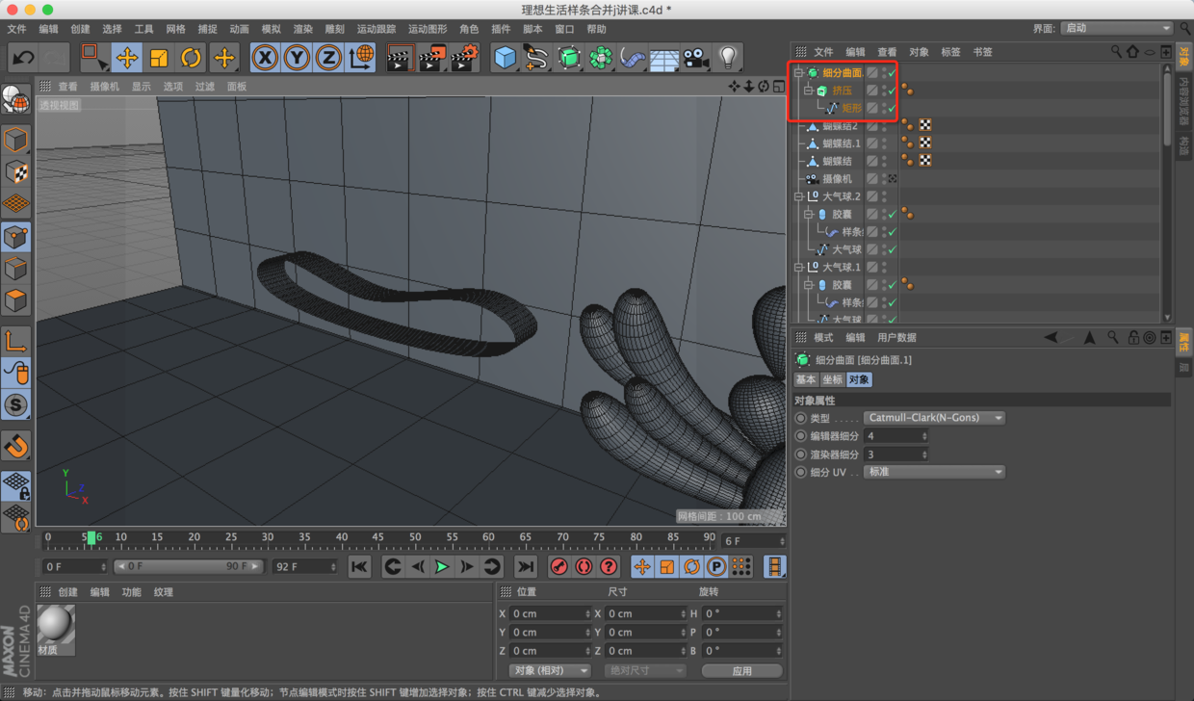The image size is (1194, 701).
Task: Open the 细分 UV 标准 dropdown
Action: coord(934,472)
